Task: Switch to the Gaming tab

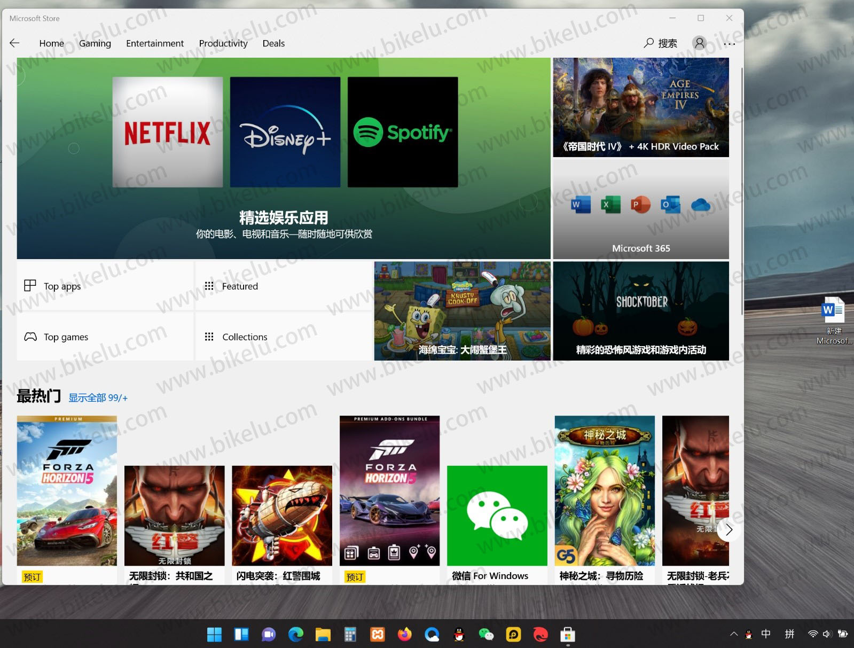Action: (x=95, y=43)
